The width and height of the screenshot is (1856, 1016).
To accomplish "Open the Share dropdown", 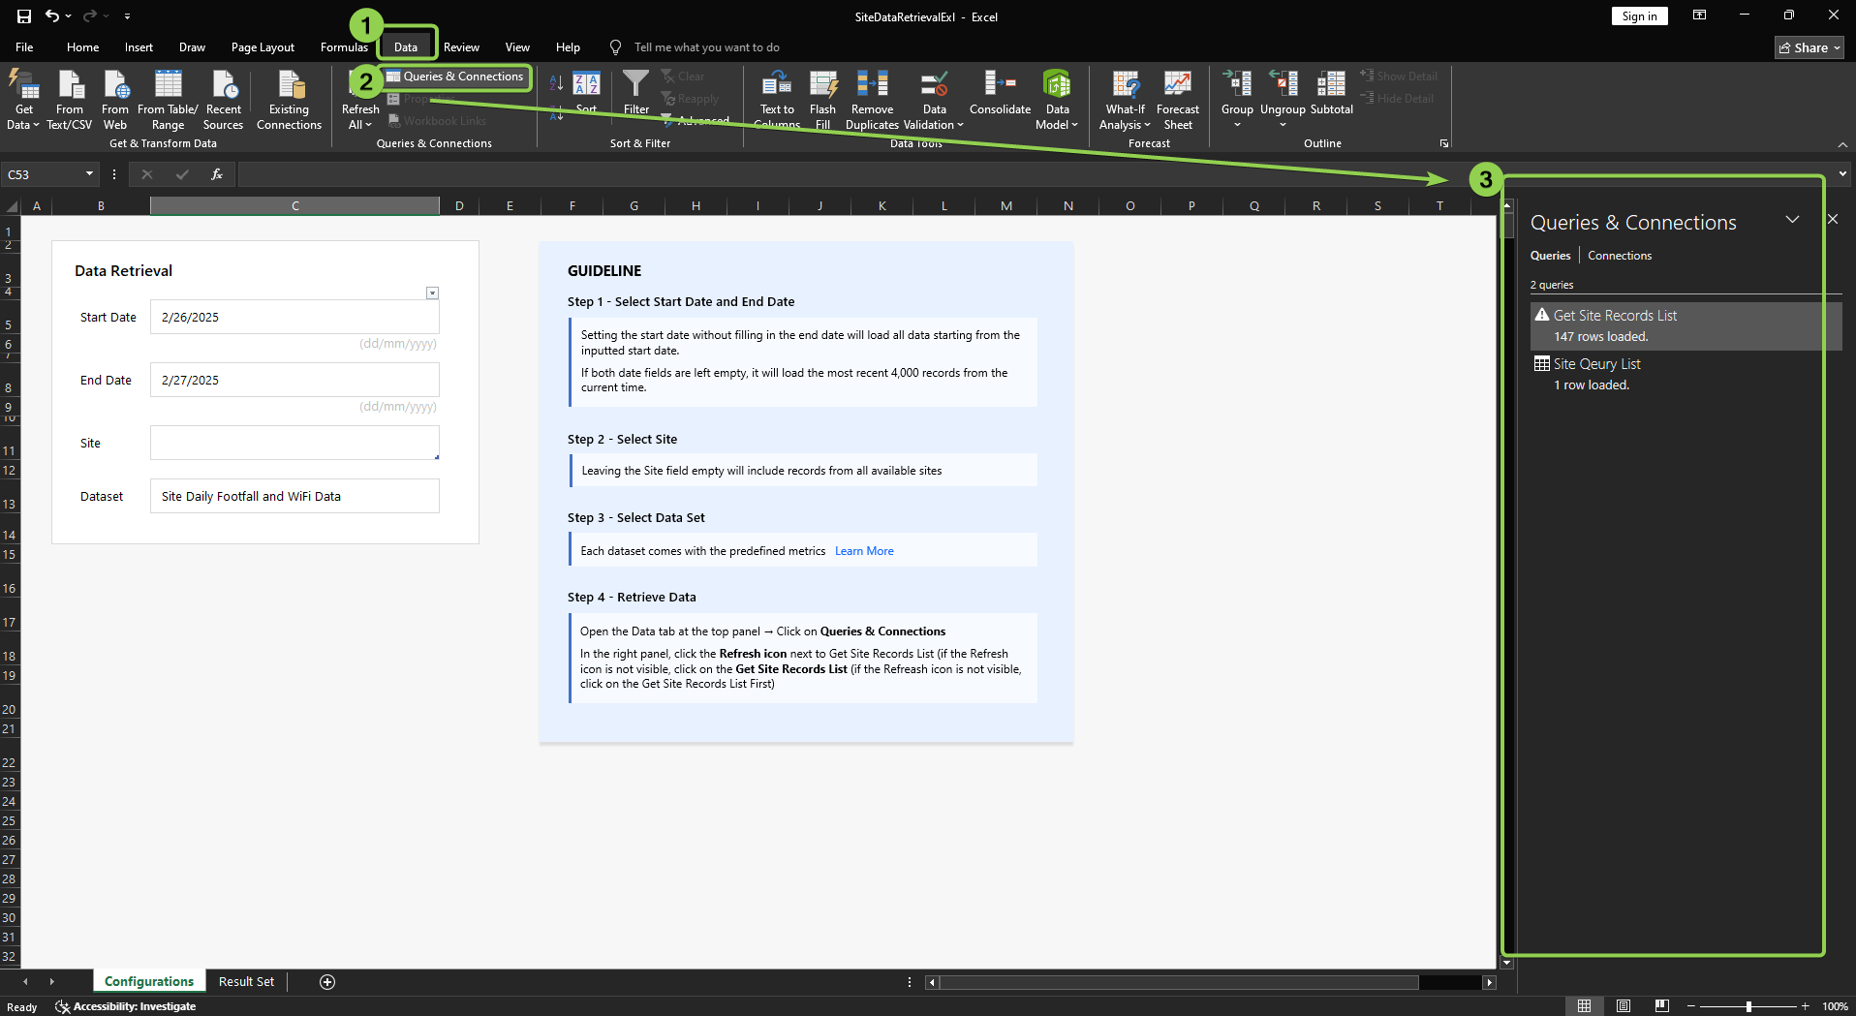I will click(1810, 47).
